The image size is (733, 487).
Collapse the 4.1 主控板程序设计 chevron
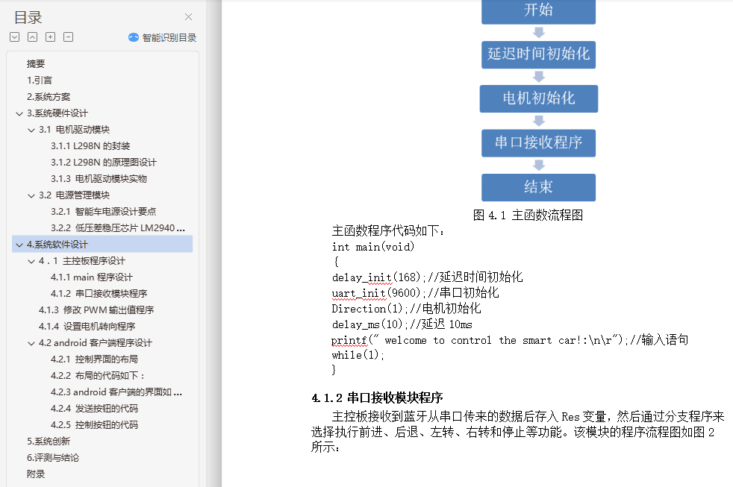pos(31,261)
